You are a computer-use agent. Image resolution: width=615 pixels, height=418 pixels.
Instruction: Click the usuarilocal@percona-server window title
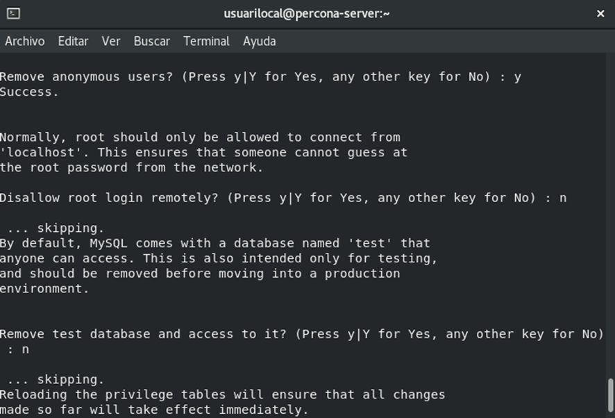click(307, 14)
